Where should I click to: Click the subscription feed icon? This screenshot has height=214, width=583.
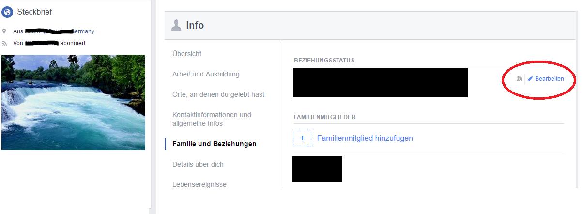coord(4,43)
